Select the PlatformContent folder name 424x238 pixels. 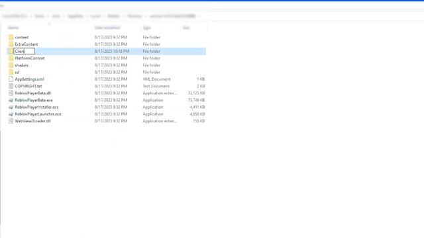point(30,58)
